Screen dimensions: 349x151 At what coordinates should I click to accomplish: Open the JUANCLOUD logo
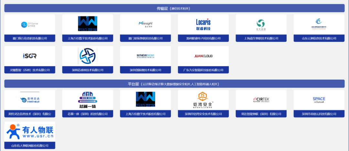click(x=203, y=56)
